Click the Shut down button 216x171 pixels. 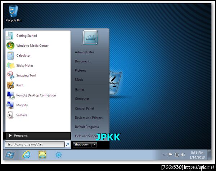tap(82, 145)
